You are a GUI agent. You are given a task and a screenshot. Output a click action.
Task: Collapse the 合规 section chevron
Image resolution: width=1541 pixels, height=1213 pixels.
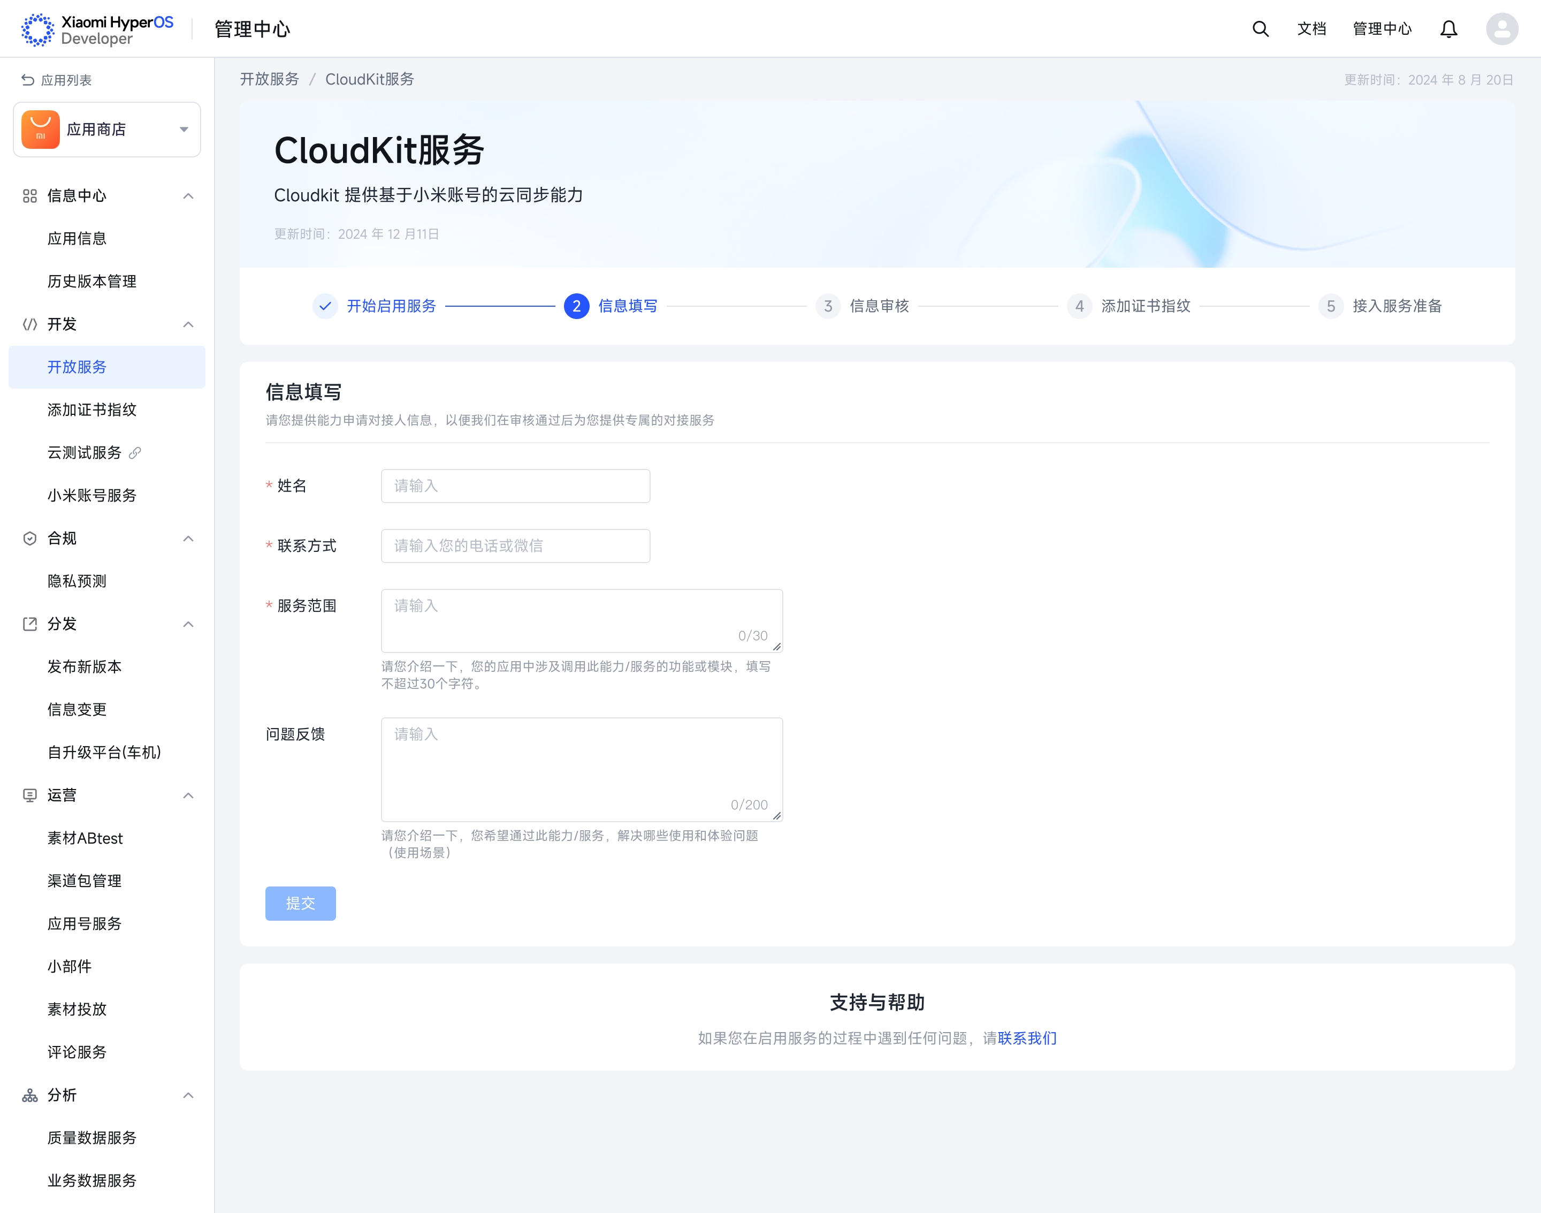pyautogui.click(x=188, y=539)
